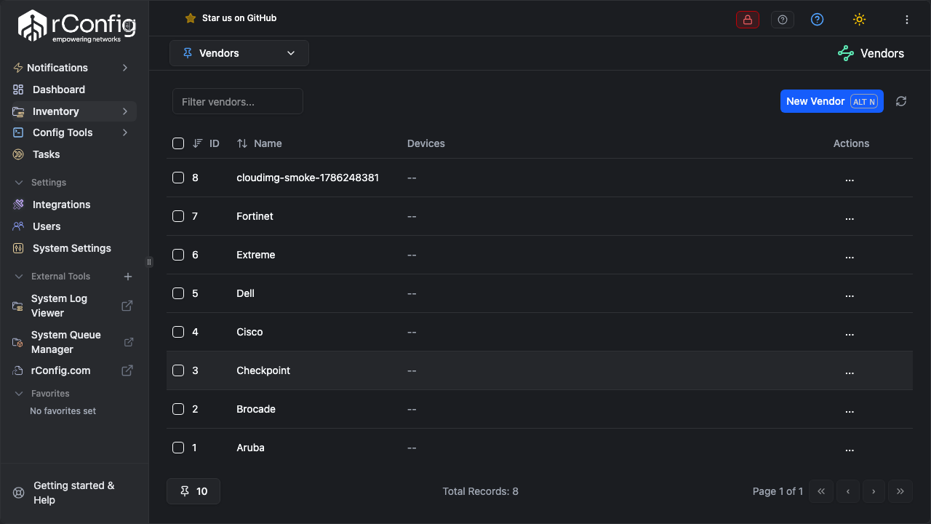The width and height of the screenshot is (931, 524).
Task: Open System Settings
Action: pyautogui.click(x=71, y=248)
